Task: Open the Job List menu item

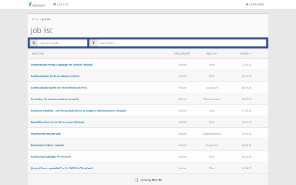Action: pos(61,4)
